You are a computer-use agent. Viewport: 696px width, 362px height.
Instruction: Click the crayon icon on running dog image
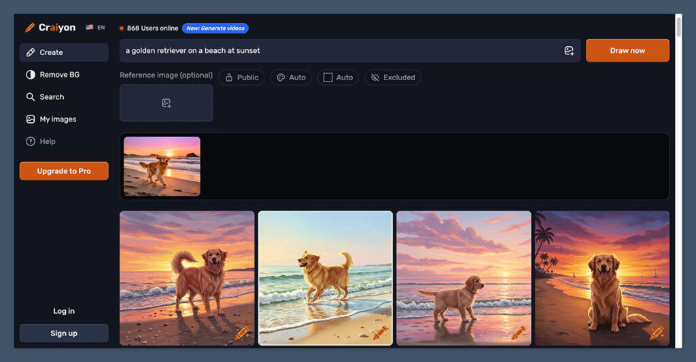tap(381, 333)
